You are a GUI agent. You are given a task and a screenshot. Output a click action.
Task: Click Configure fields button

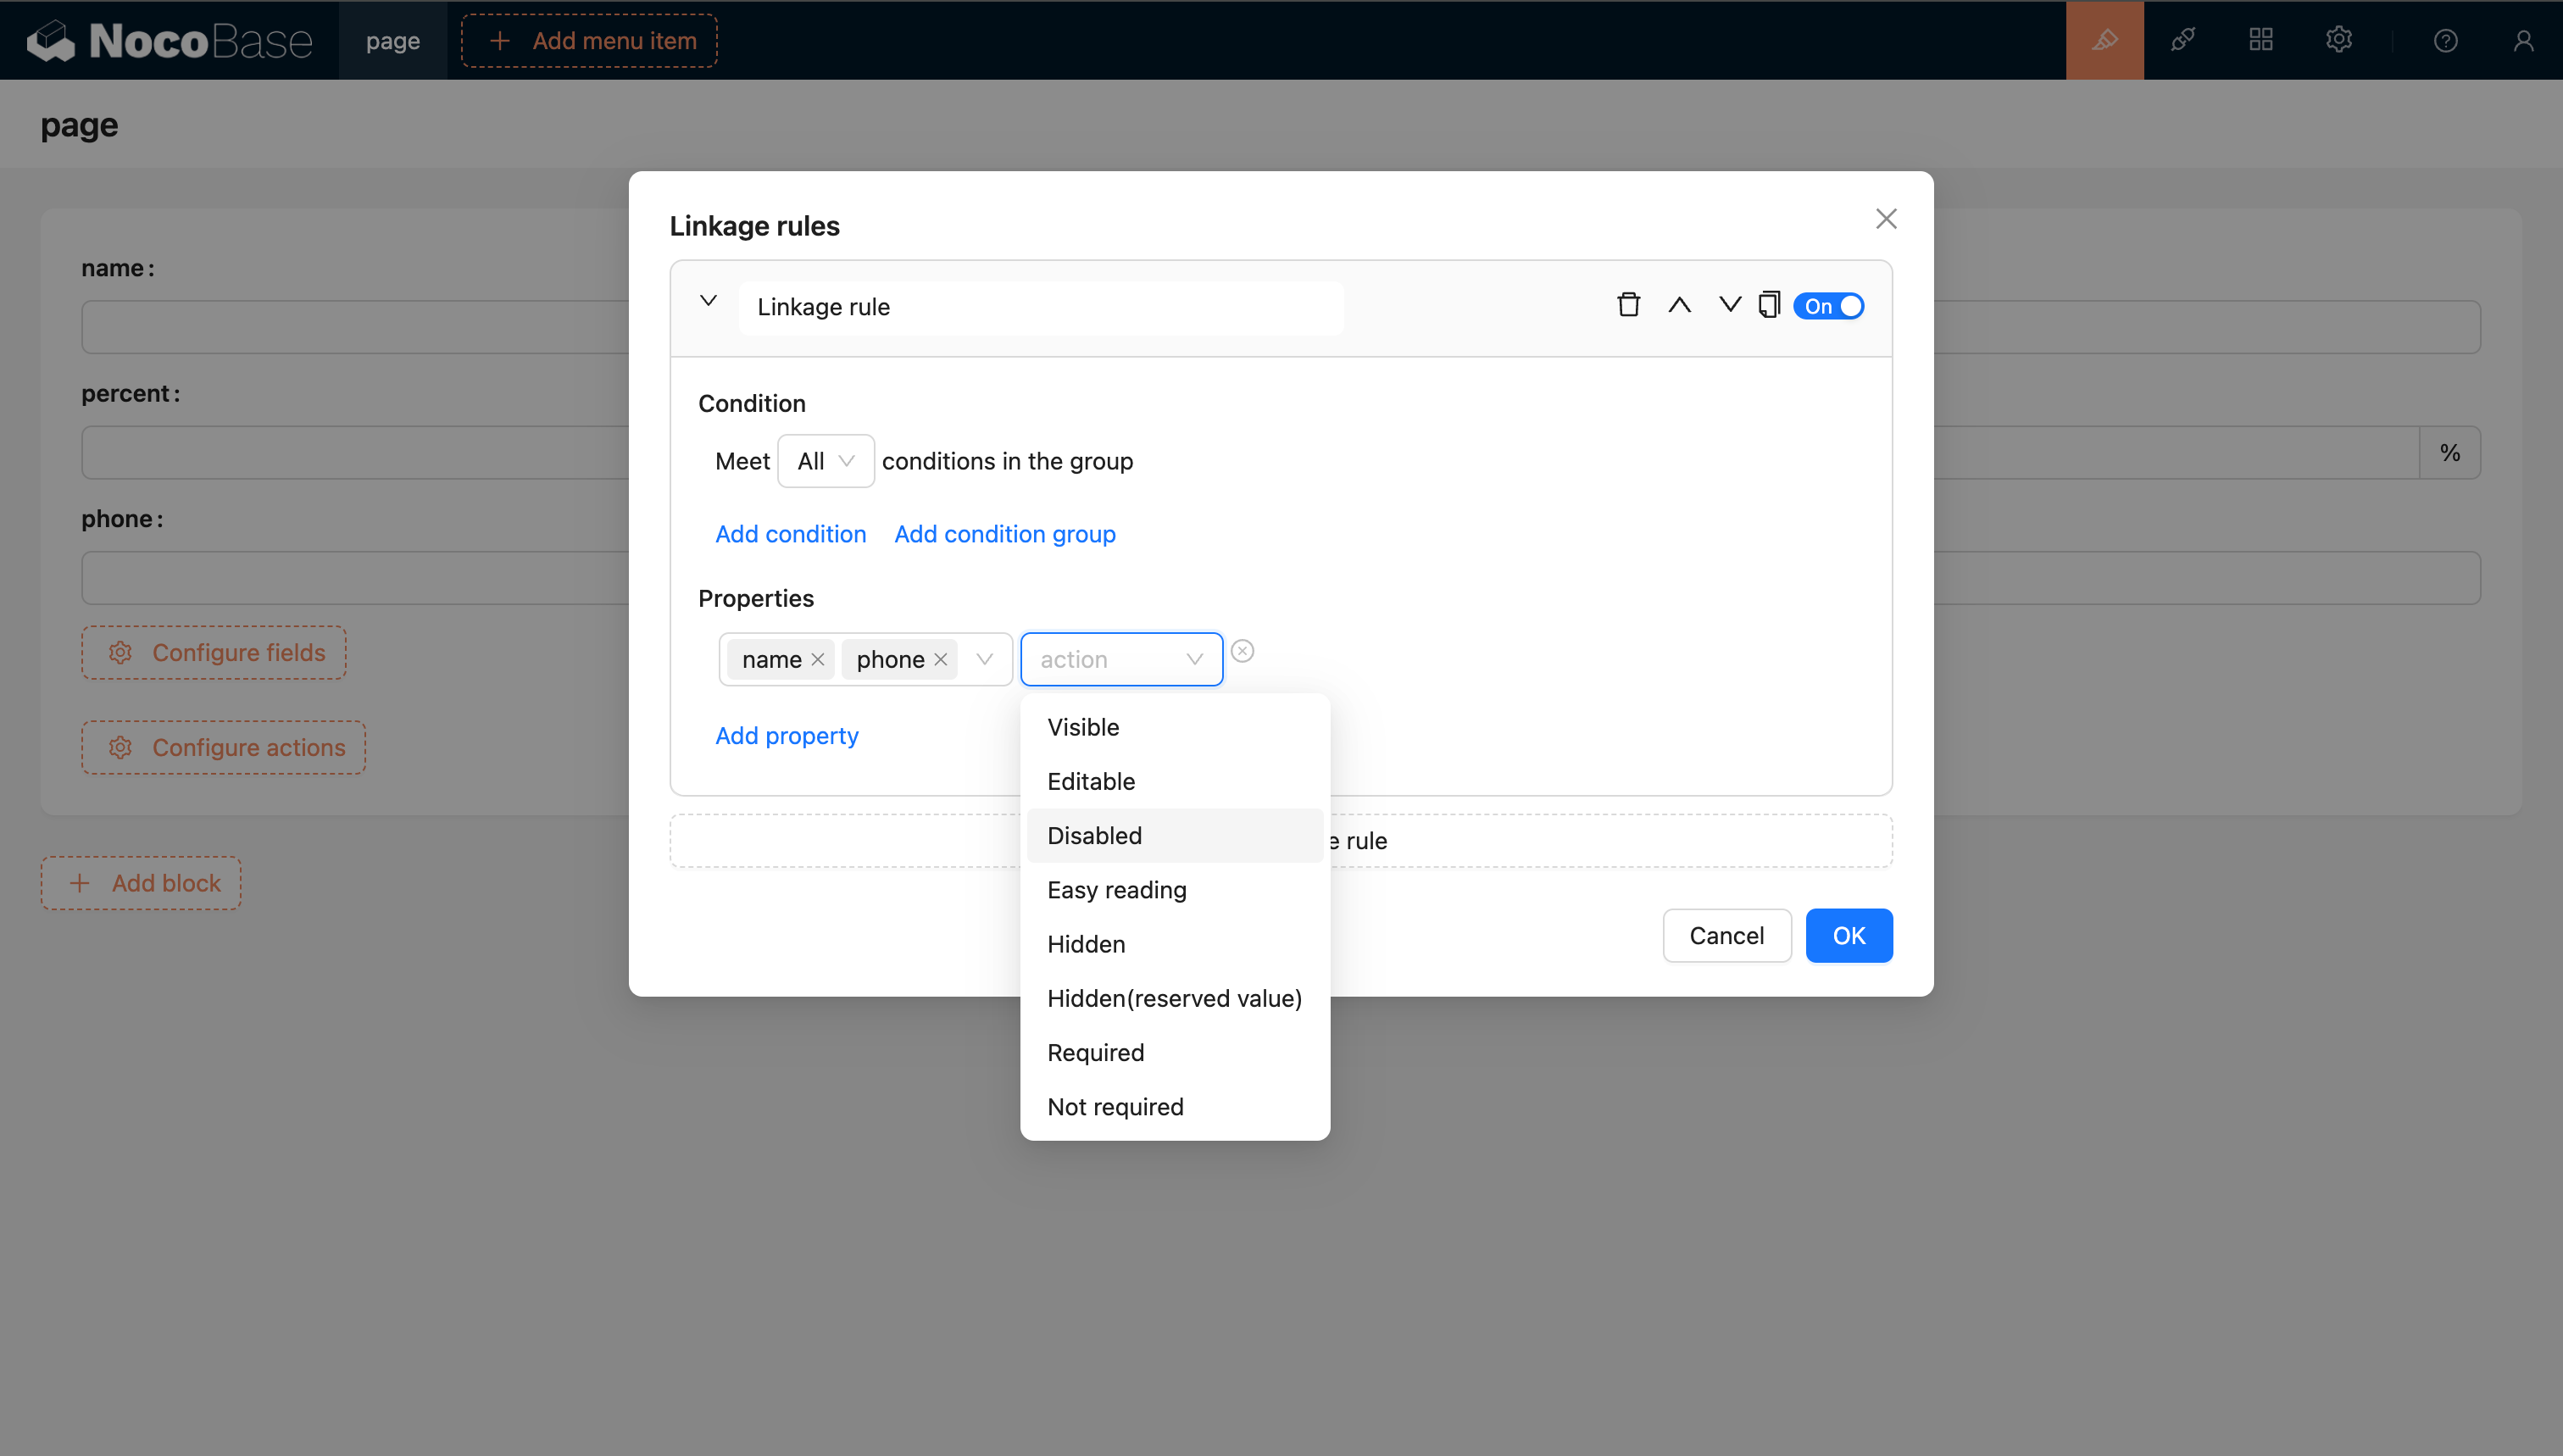coord(214,653)
